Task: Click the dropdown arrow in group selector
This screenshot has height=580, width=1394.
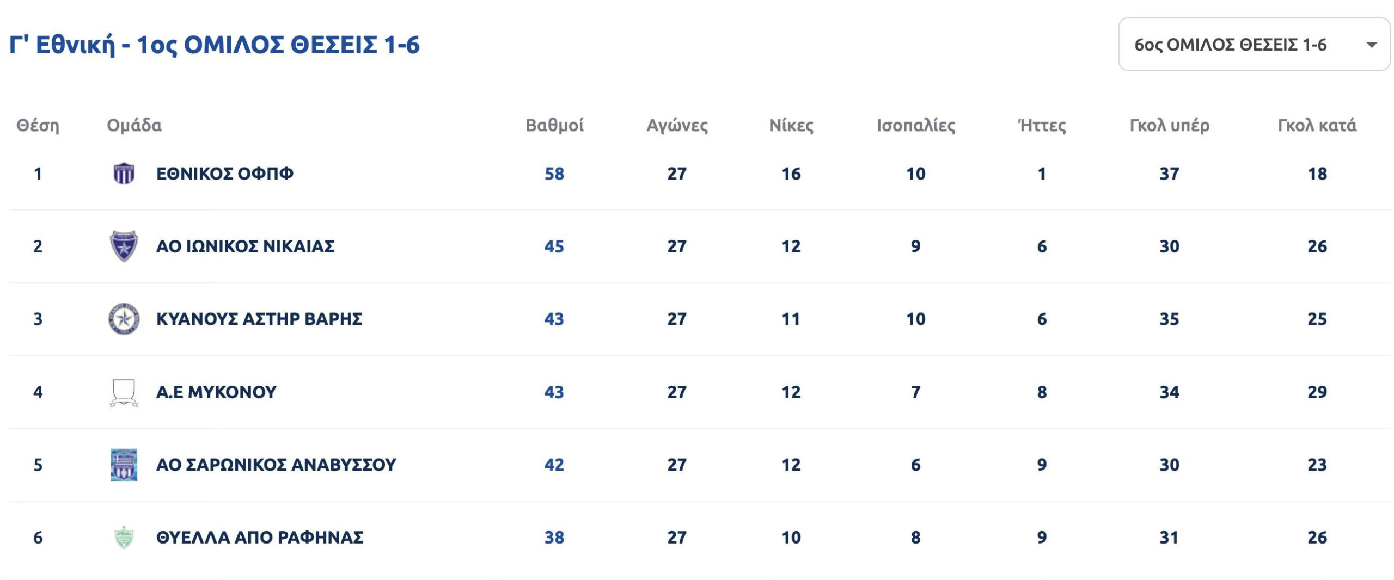Action: tap(1372, 45)
